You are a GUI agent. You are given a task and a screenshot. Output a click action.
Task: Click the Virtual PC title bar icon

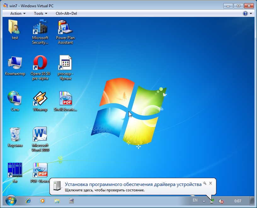(x=5, y=6)
